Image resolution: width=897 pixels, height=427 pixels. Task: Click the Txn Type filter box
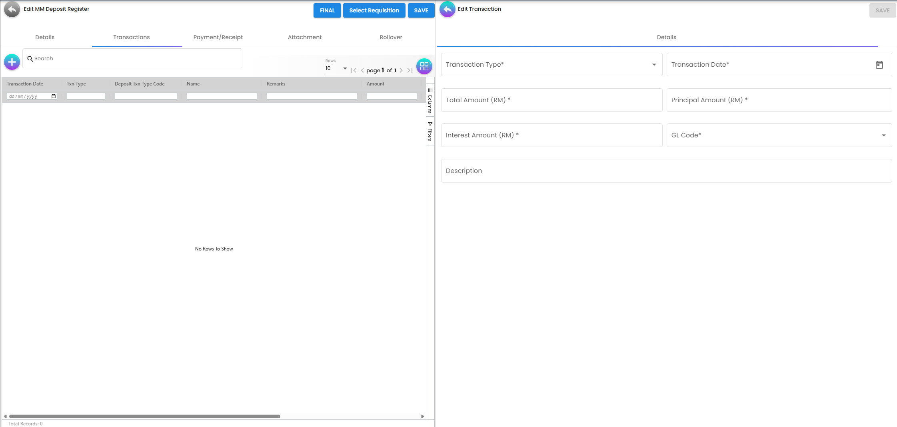click(x=86, y=96)
